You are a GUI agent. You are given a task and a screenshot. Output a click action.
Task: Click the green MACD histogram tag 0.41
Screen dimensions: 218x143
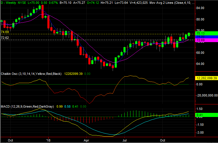pyautogui.click(x=207, y=115)
